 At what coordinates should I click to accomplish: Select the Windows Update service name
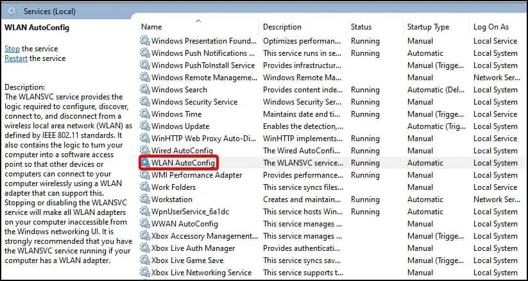pos(180,126)
